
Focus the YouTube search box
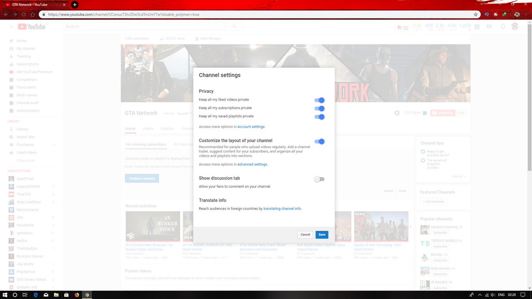[x=145, y=27]
